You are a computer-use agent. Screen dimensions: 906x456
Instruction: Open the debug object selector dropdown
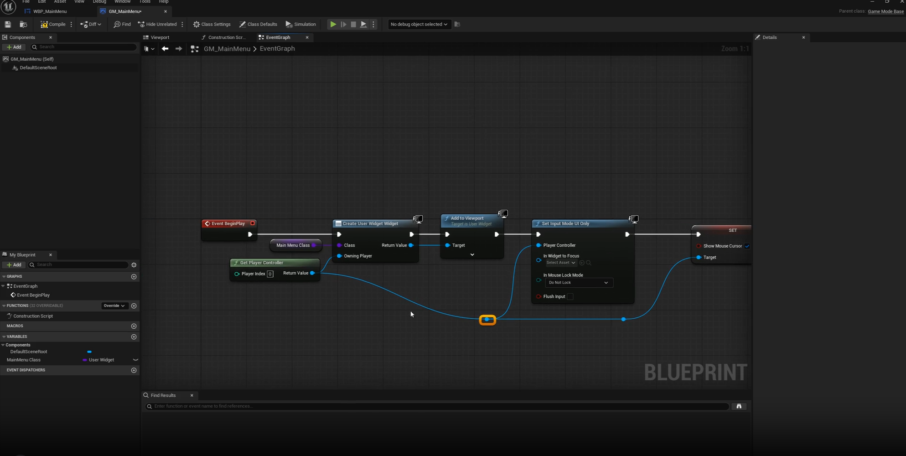[x=419, y=25]
